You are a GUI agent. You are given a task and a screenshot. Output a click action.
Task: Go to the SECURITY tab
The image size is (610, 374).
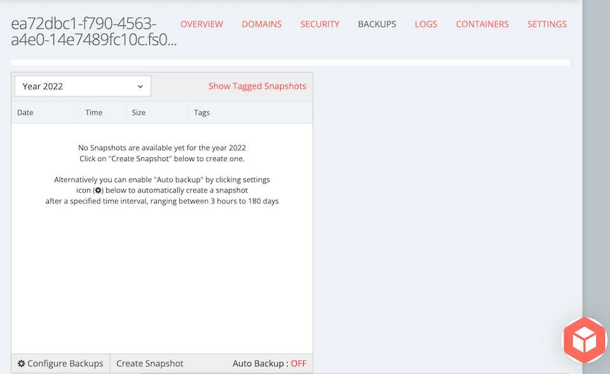tap(320, 24)
